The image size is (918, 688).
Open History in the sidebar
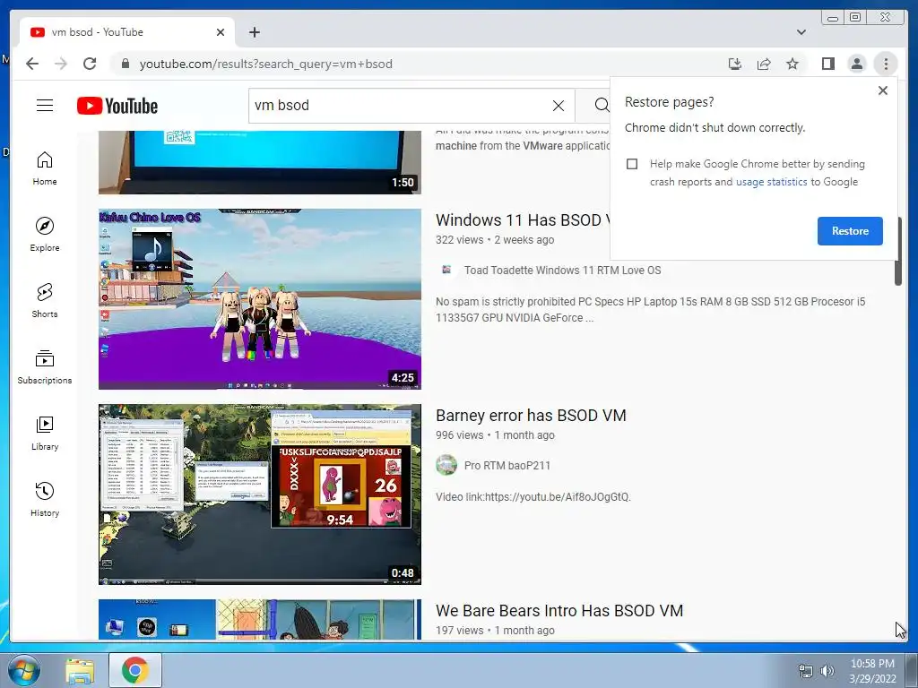pyautogui.click(x=45, y=499)
